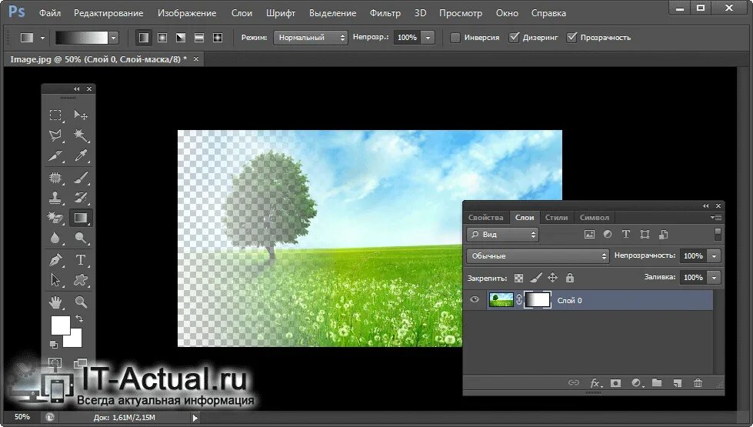This screenshot has height=427, width=753.
Task: Select the Zoom tool in toolbox
Action: [80, 302]
